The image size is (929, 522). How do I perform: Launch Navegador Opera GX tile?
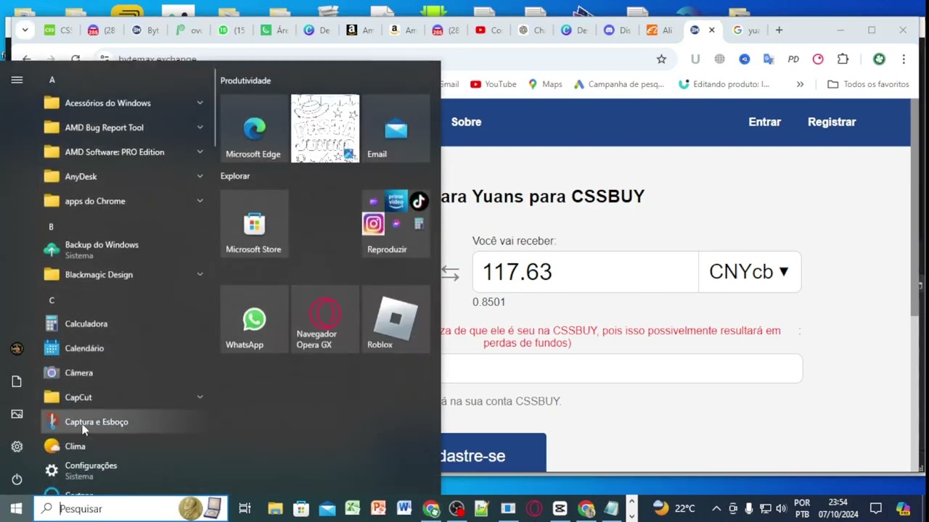[324, 319]
